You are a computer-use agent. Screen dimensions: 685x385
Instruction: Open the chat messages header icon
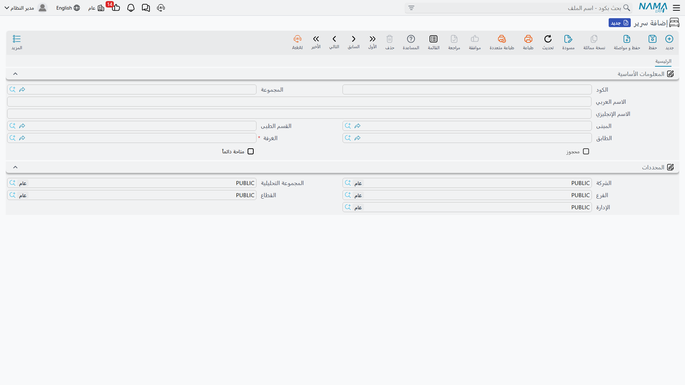pos(146,8)
